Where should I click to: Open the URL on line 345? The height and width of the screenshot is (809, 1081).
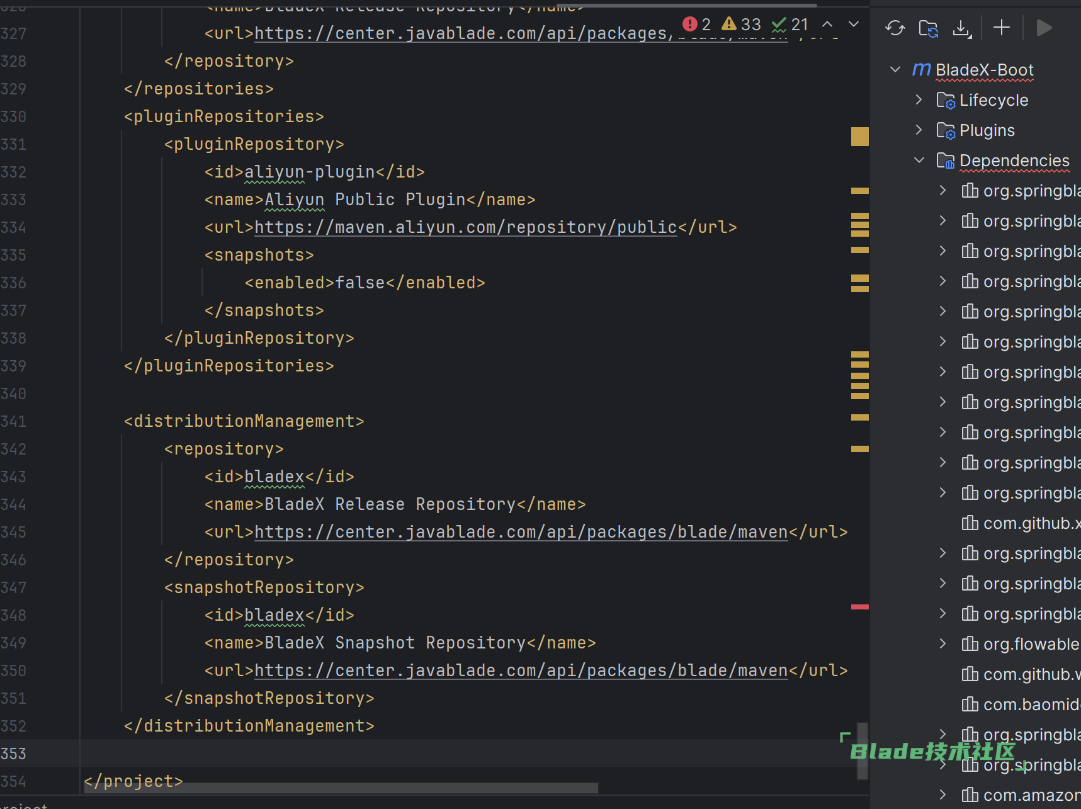tap(521, 532)
